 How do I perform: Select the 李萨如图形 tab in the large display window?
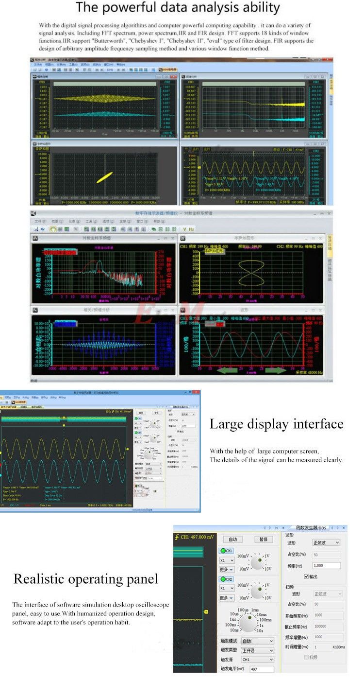37,407
